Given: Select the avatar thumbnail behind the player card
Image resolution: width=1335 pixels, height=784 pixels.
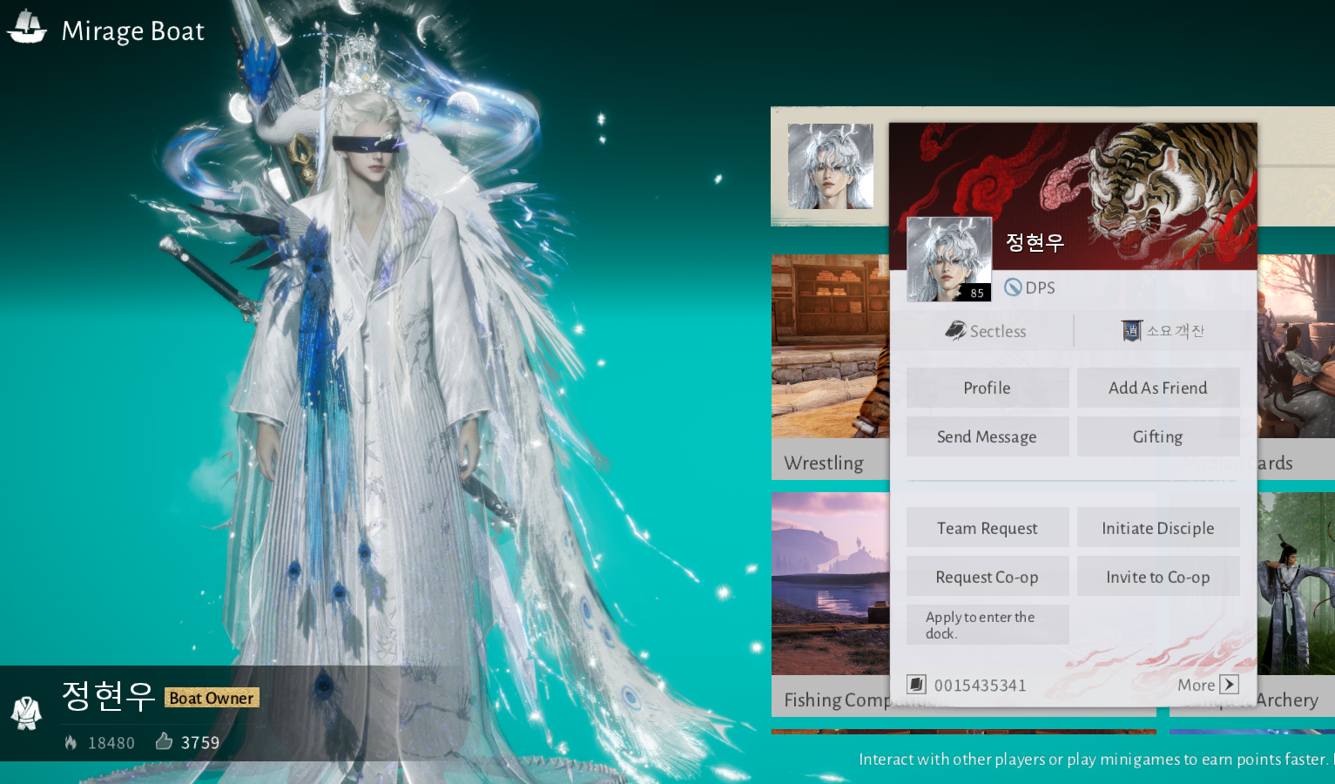Looking at the screenshot, I should point(831,166).
